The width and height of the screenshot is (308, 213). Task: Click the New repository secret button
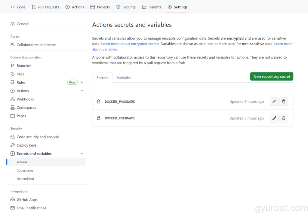pos(272,76)
